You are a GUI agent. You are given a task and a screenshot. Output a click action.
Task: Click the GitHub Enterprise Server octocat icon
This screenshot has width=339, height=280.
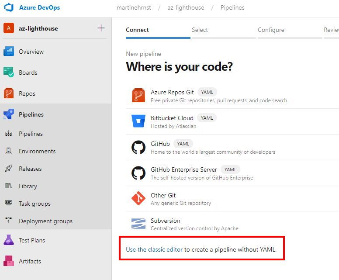pos(138,173)
